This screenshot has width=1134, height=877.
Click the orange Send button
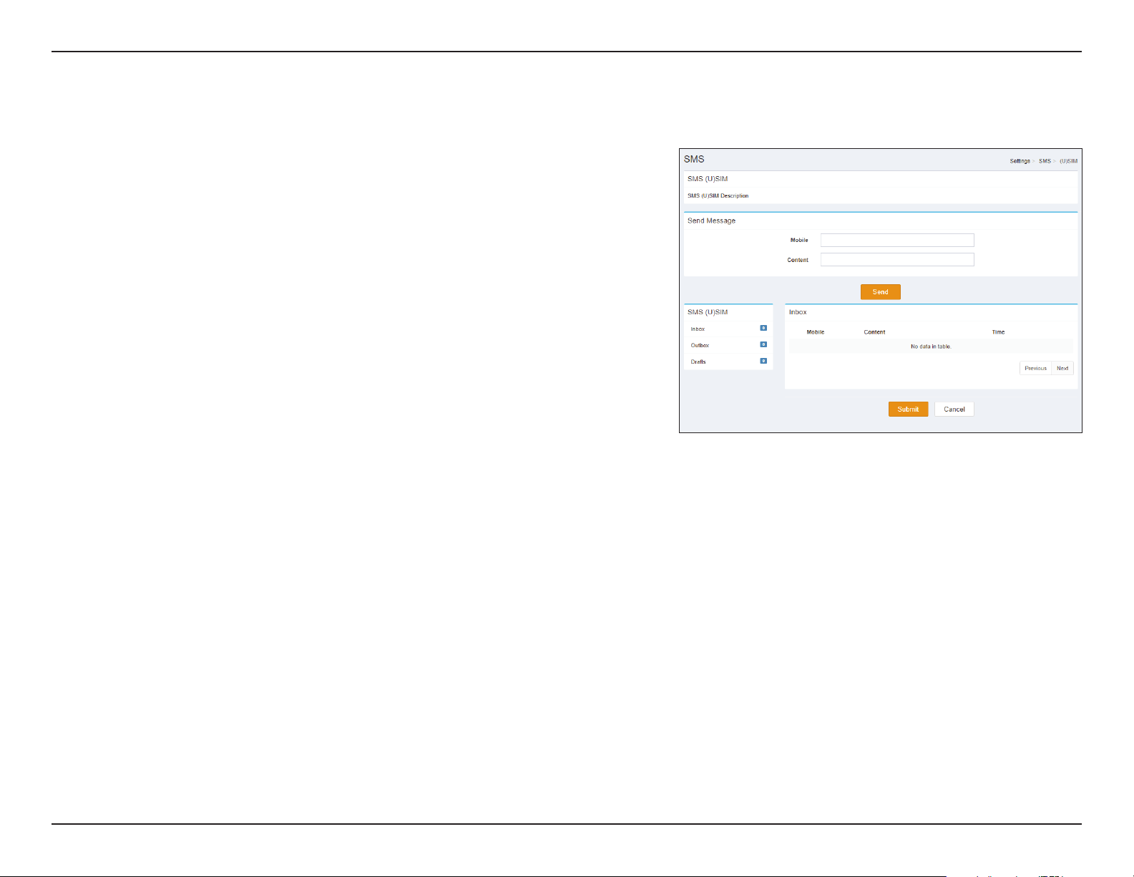pyautogui.click(x=881, y=292)
